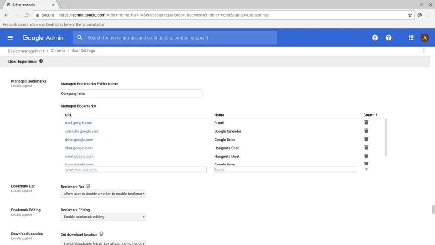Delete the Hangouts Meet bookmark
The image size is (435, 245).
pyautogui.click(x=366, y=156)
